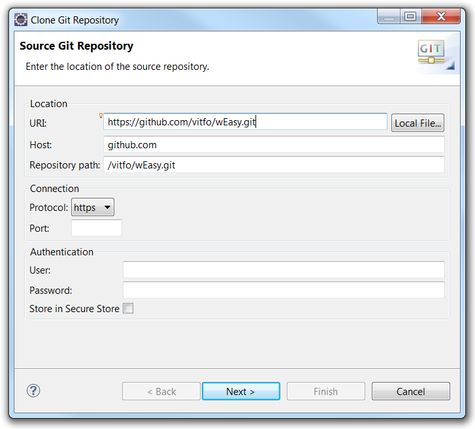Screen dimensions: 475x429
Task: Click the Port input field
Action: (97, 228)
